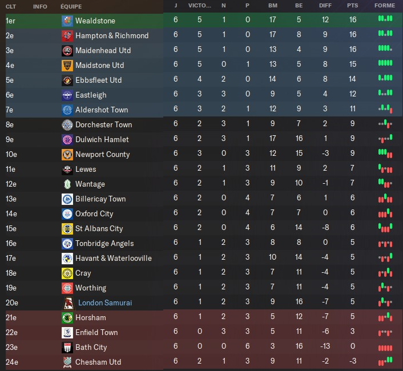
Task: Sort by the CLT position header
Action: [11, 6]
